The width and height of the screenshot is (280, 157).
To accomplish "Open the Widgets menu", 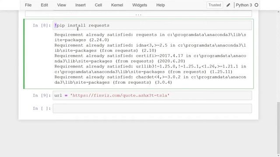I will coord(140,5).
